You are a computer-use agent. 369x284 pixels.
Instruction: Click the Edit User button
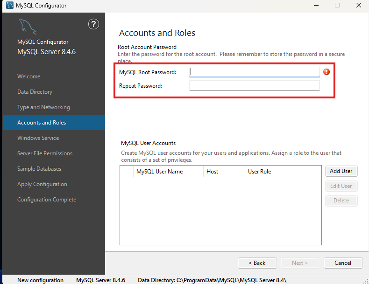click(341, 186)
